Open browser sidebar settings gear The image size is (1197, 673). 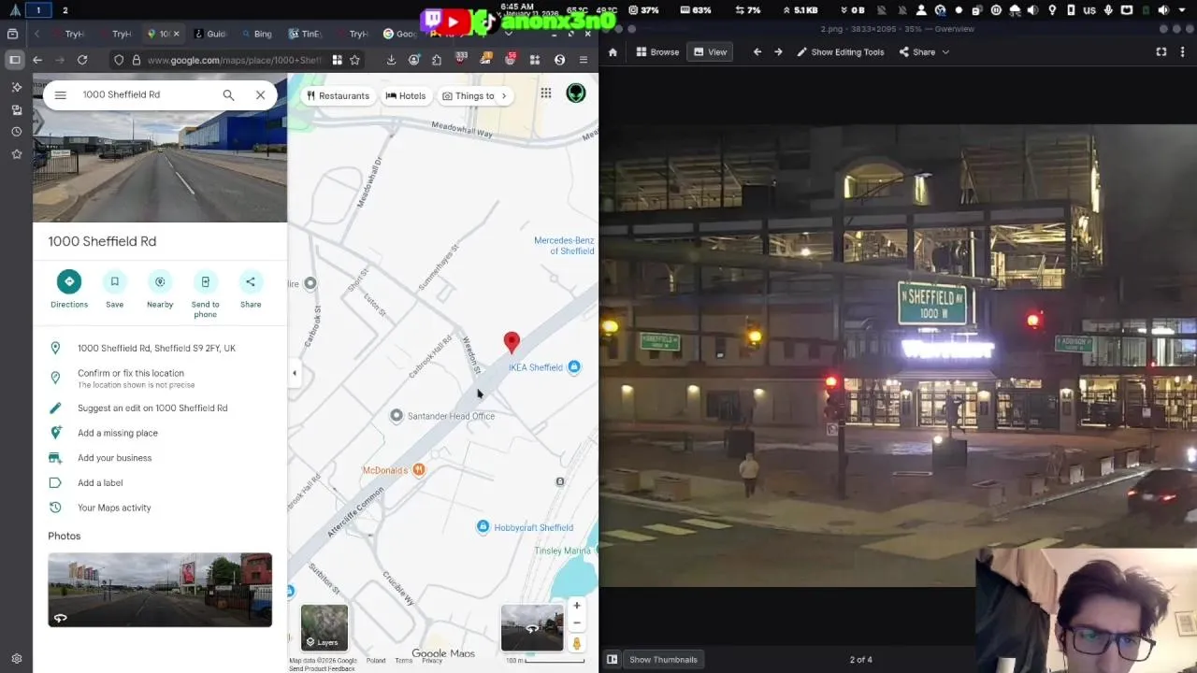pyautogui.click(x=16, y=659)
